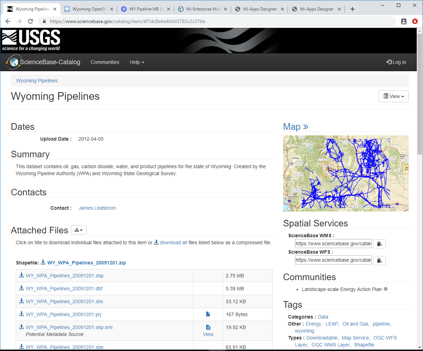Click the Shapefile type tag
The image size is (423, 351).
[x=364, y=345]
